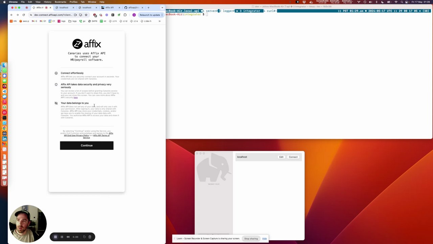The width and height of the screenshot is (433, 244).
Task: Rewind the Loom recording
Action: [x=68, y=237]
